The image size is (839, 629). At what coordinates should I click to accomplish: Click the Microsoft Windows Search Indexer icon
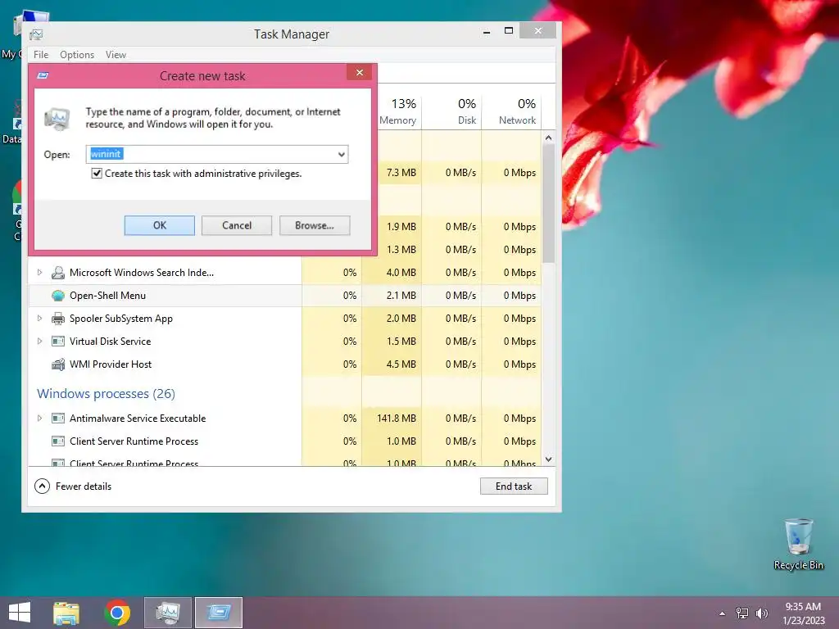[x=58, y=273]
